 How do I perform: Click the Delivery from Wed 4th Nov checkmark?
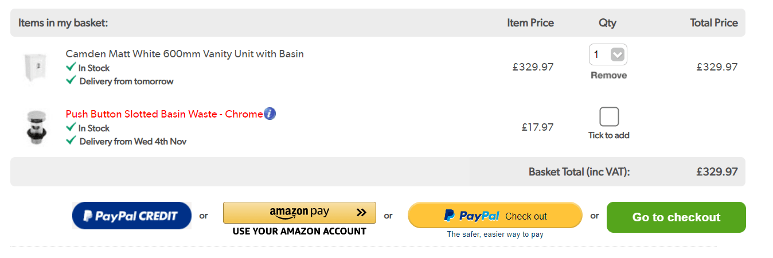71,140
